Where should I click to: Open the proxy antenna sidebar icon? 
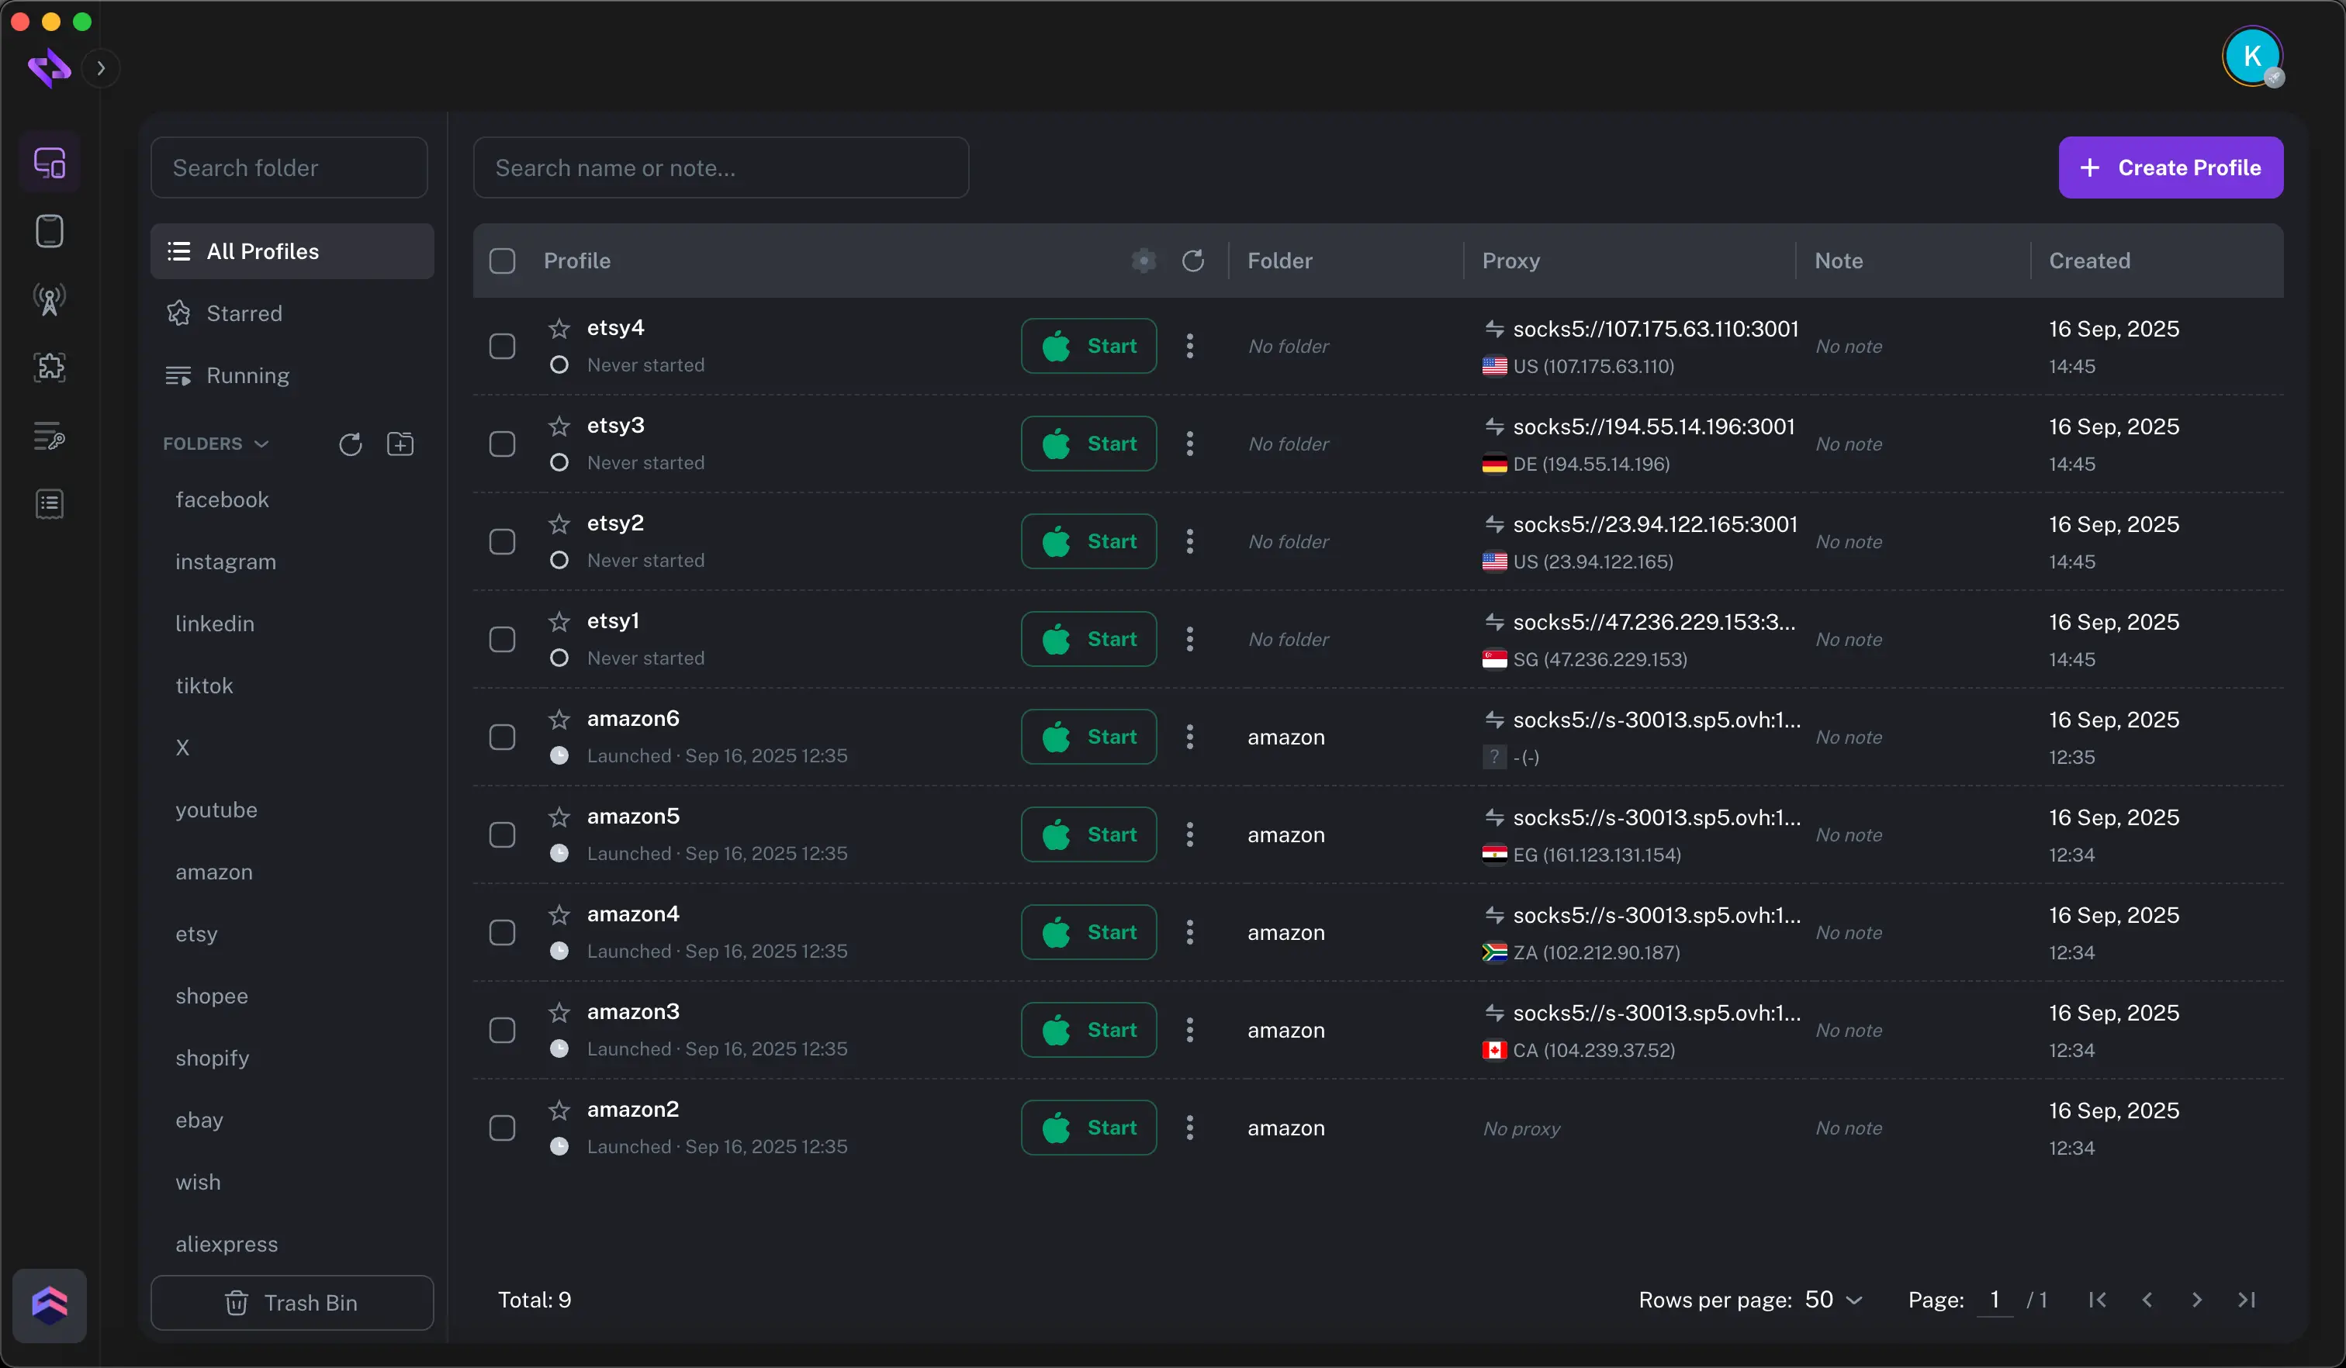tap(50, 299)
